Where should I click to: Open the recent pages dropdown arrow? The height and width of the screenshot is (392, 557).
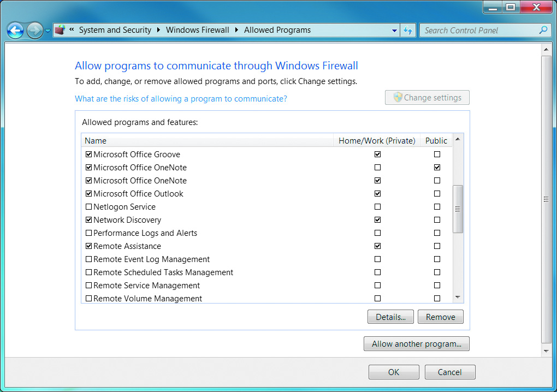click(48, 31)
